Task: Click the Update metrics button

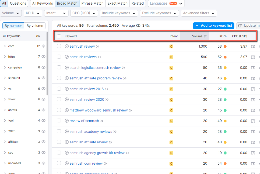Action: pos(248,26)
